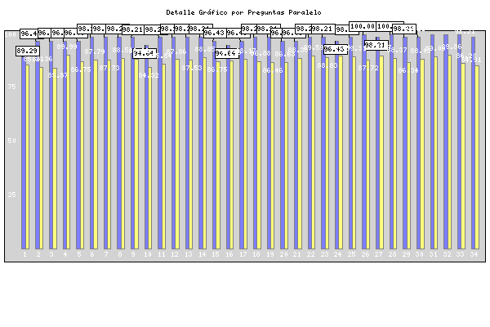This screenshot has height=327, width=490.
Task: Click x-axis question number 17
Action: point(243,254)
